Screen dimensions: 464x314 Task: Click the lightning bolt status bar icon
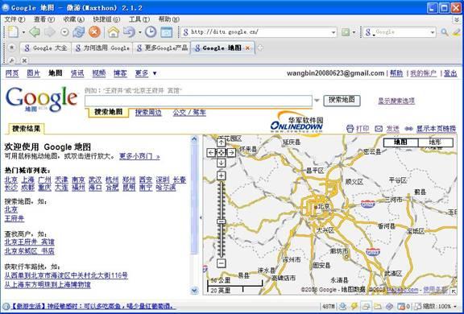click(354, 306)
